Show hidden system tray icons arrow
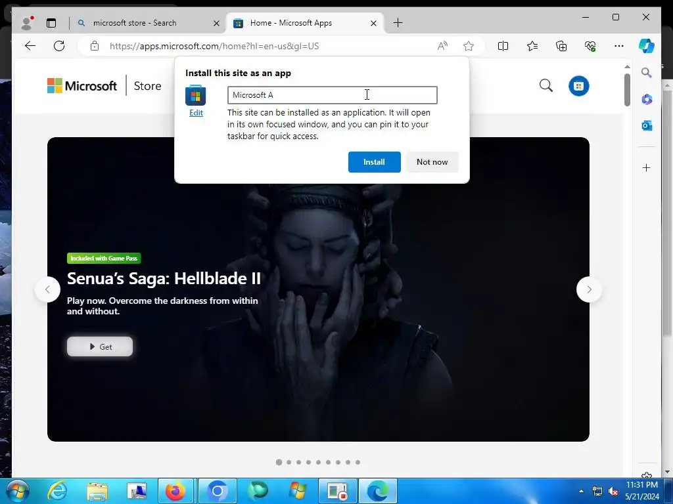 click(581, 491)
